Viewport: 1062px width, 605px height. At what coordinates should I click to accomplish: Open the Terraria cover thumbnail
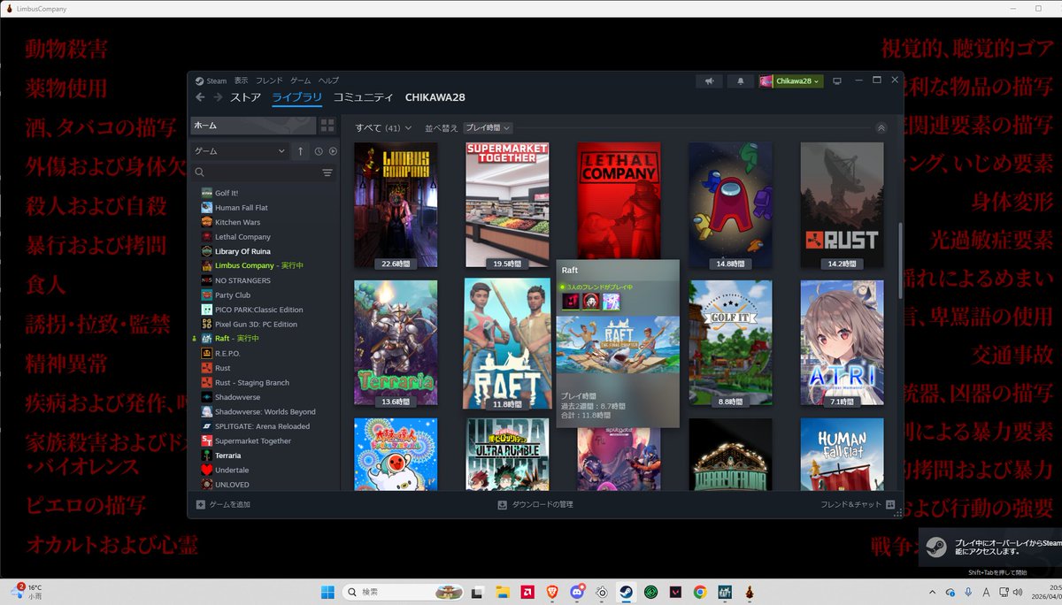click(396, 343)
